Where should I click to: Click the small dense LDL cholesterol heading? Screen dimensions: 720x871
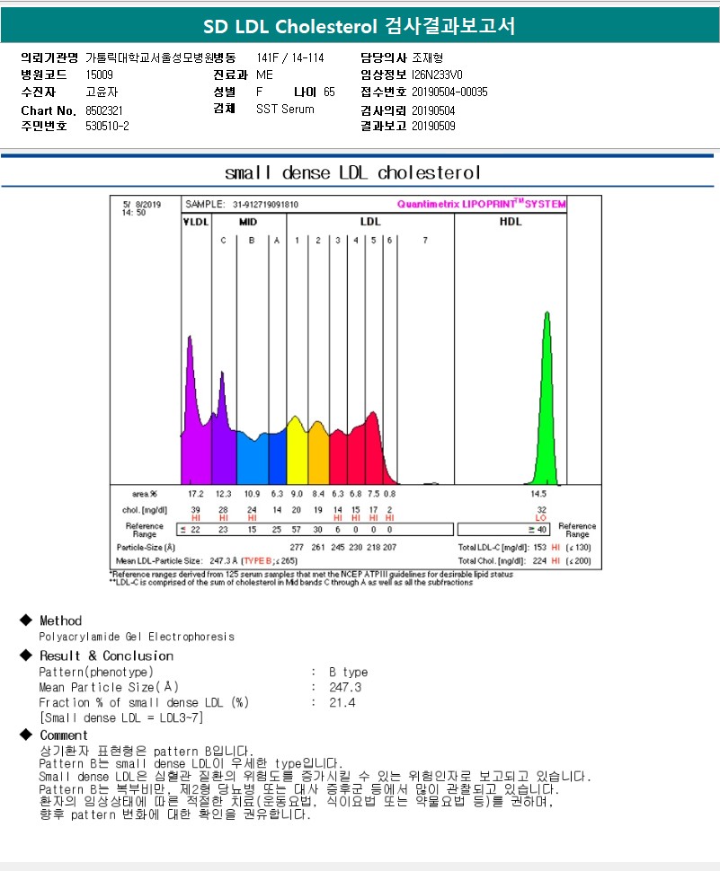(352, 172)
